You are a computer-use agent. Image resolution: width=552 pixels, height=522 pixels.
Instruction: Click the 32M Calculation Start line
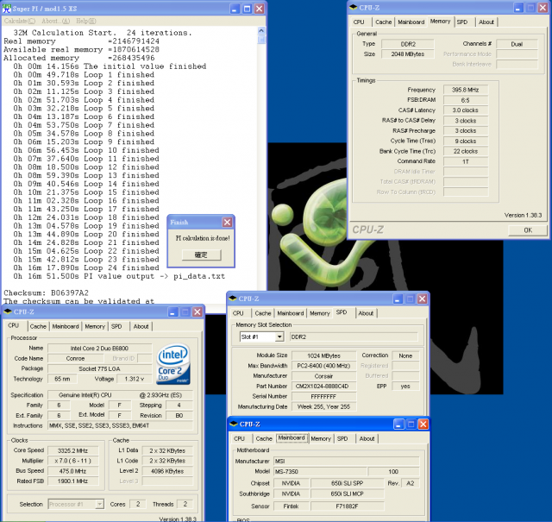[103, 33]
